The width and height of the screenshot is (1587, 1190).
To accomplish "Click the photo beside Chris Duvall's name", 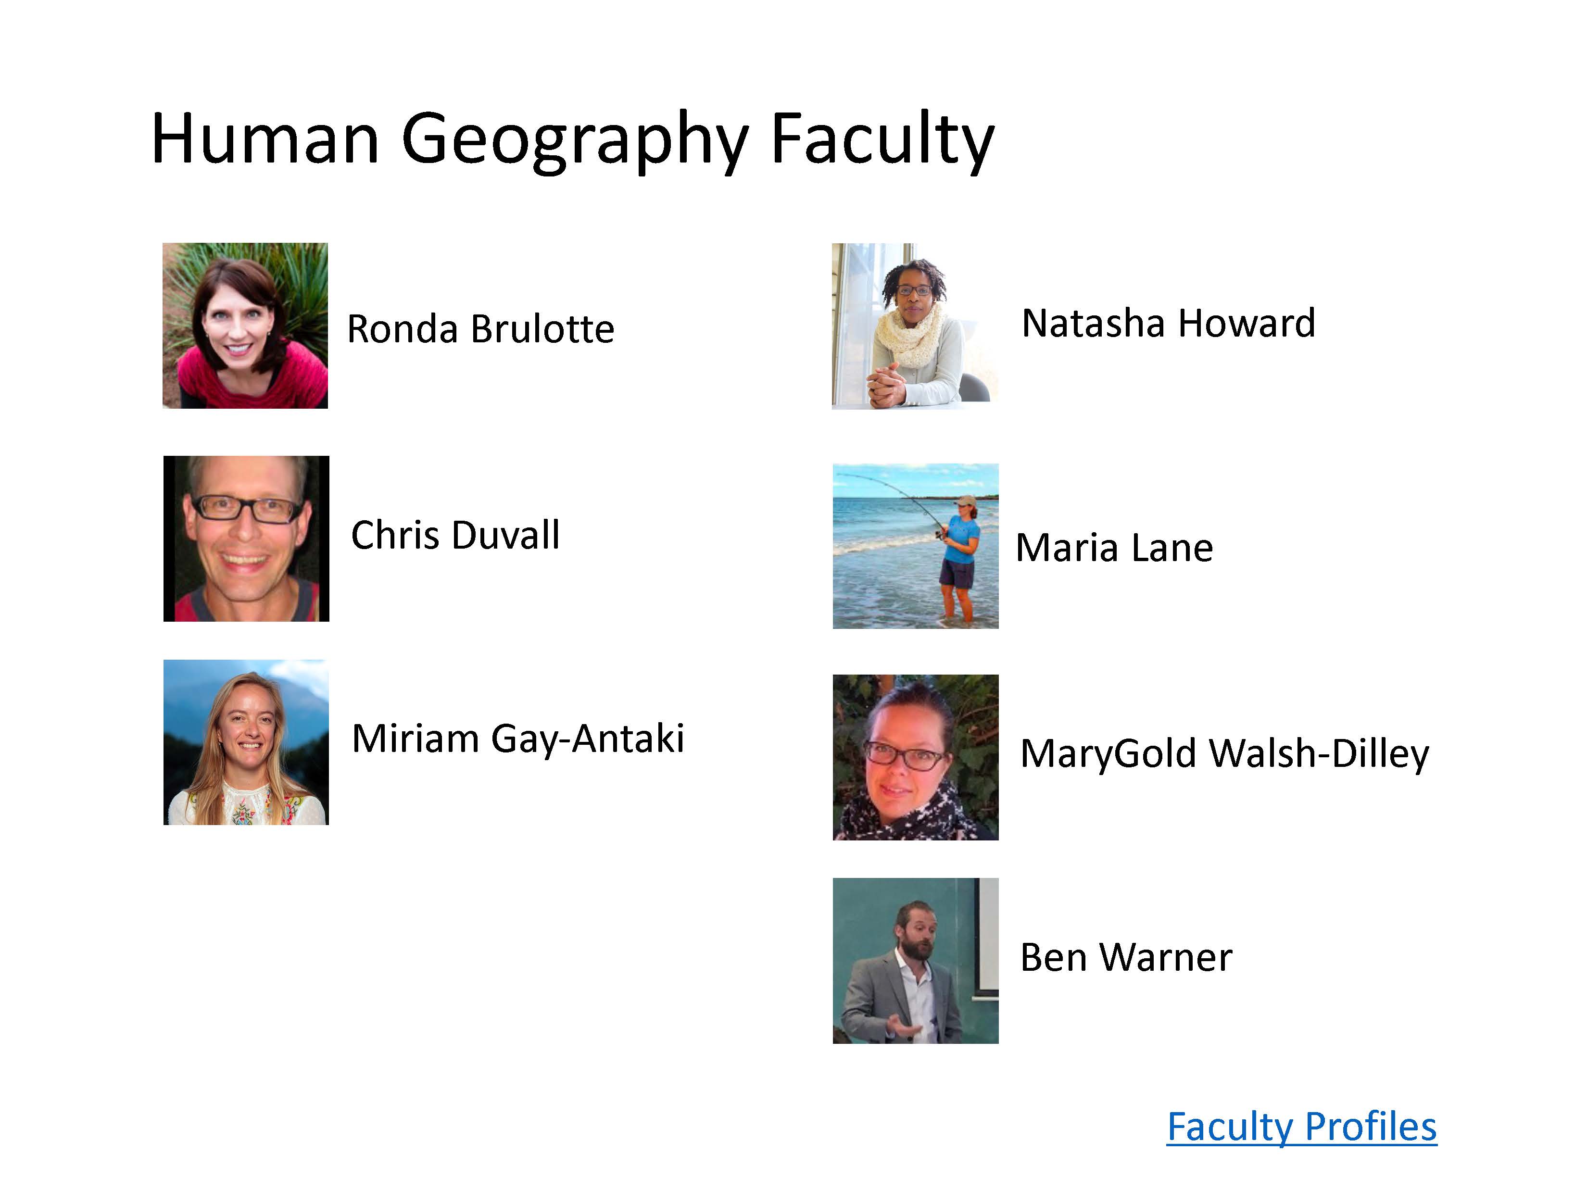I will pos(246,539).
